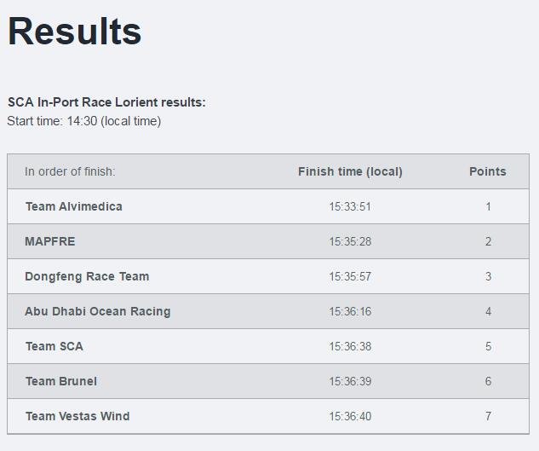Click finish time 15:33:51
Viewport: 539px width, 451px height.
click(350, 206)
